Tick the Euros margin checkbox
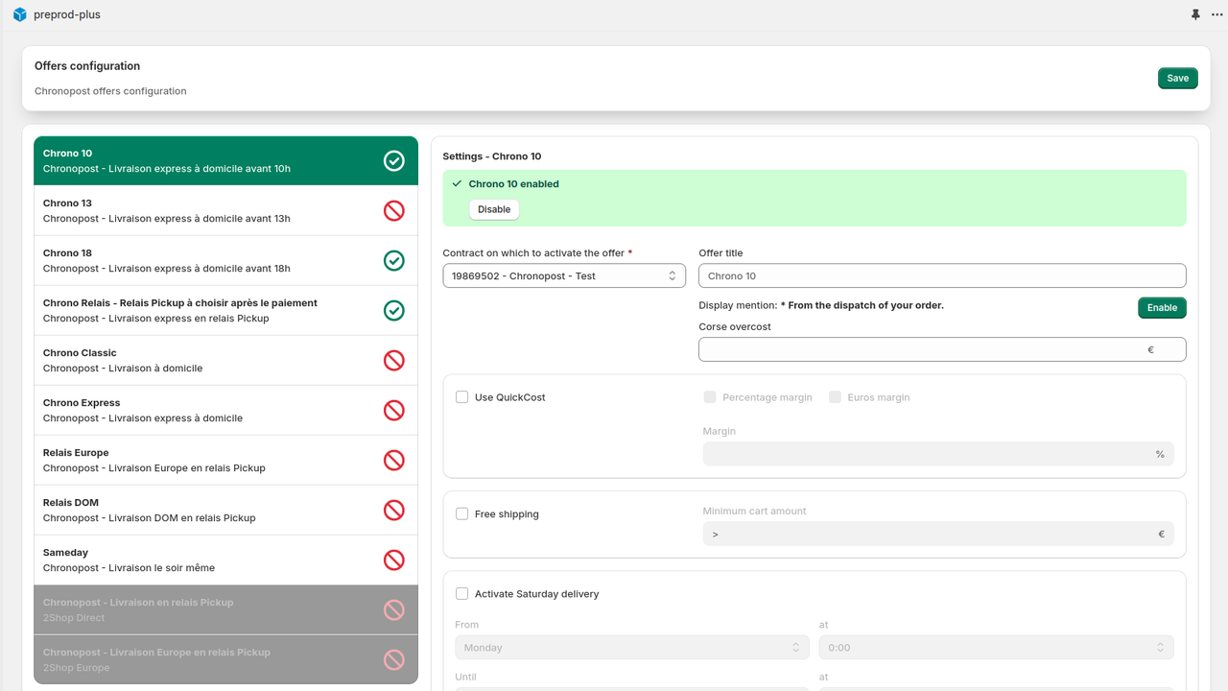Viewport: 1228px width, 691px height. point(835,397)
